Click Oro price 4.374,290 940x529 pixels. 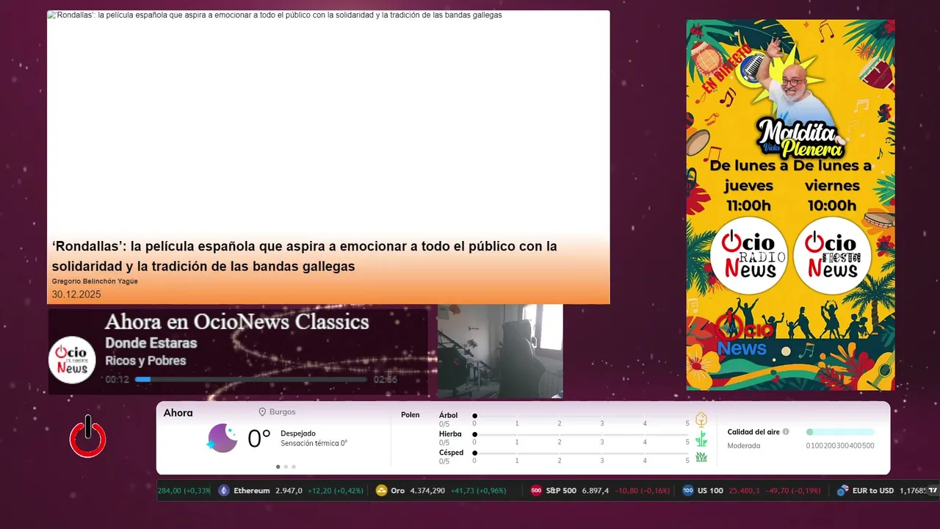[x=427, y=491]
